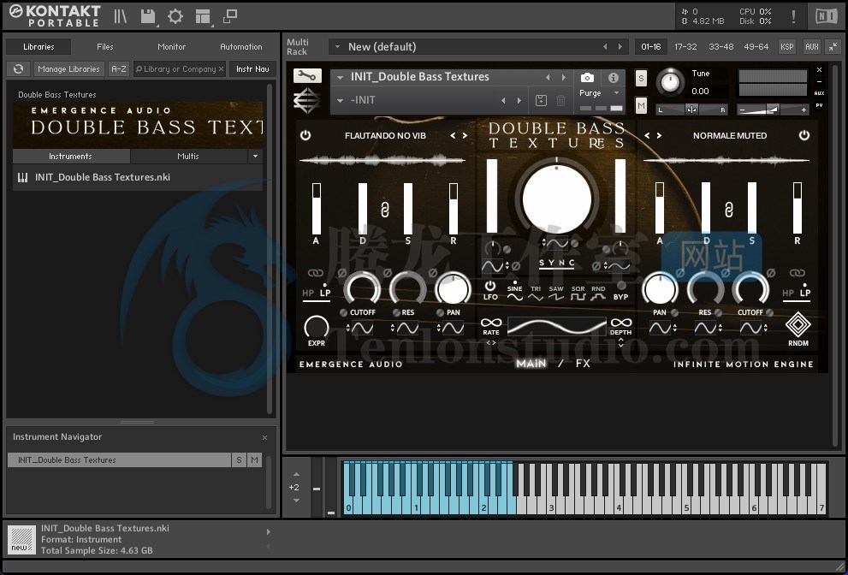Save snapshot with the floppy icon
The image size is (848, 575).
click(x=540, y=100)
